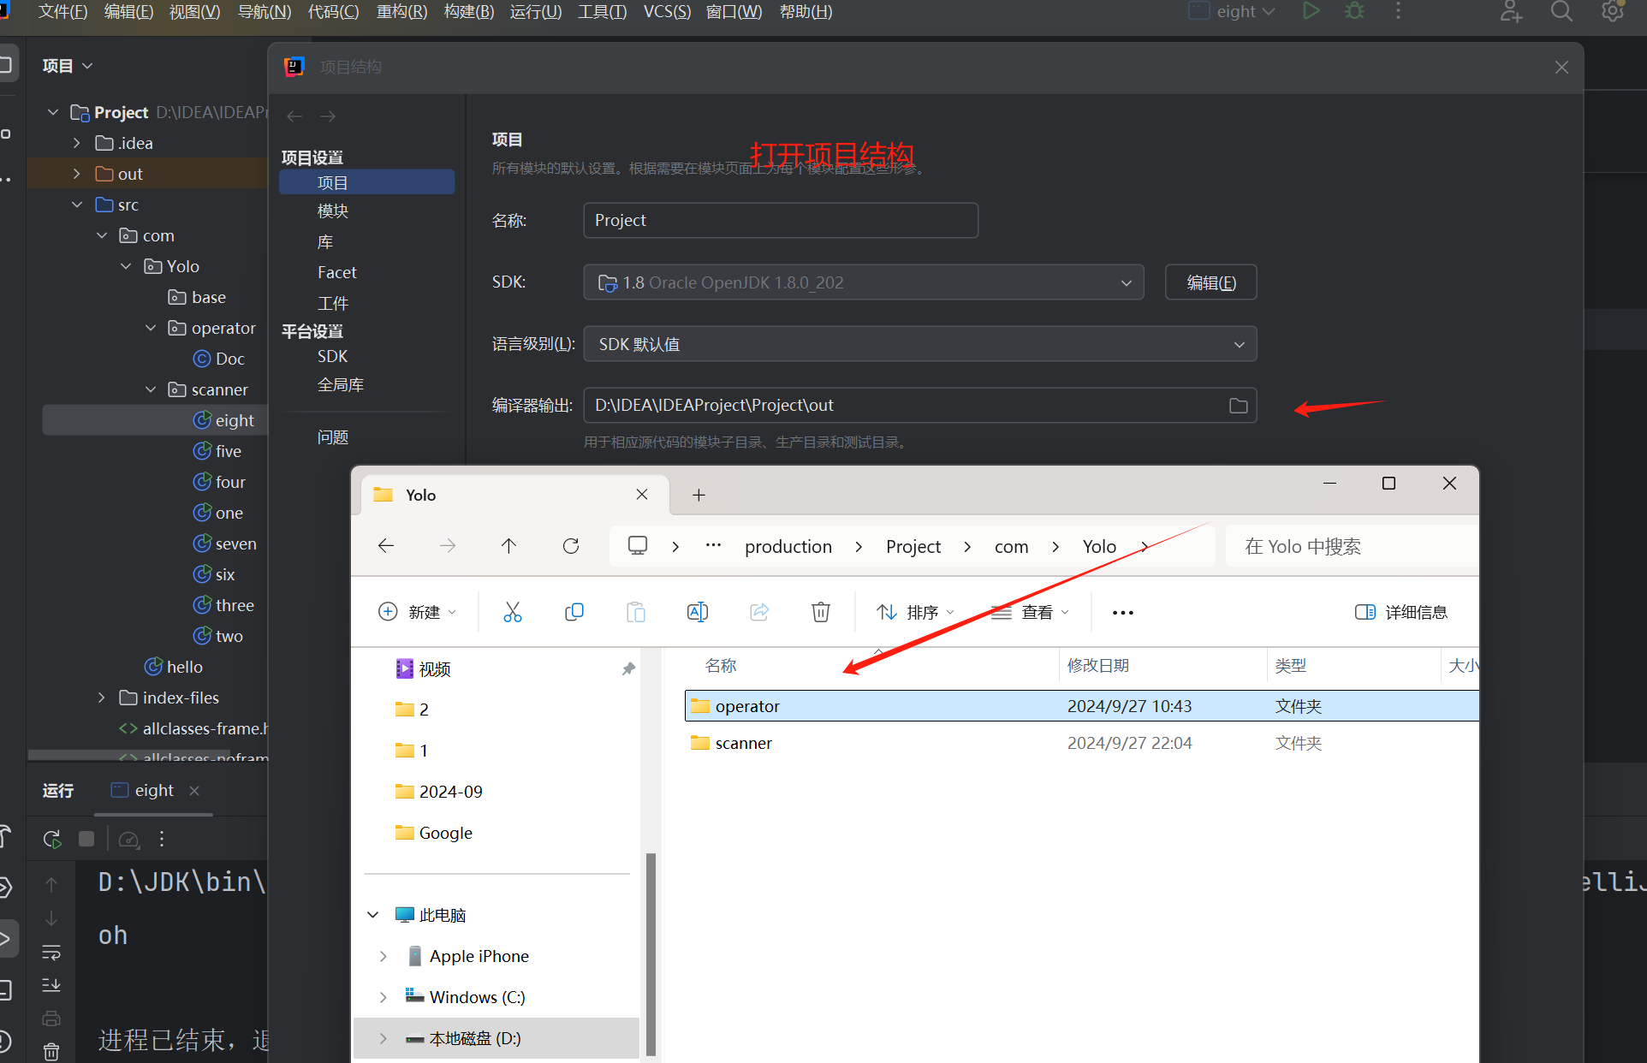Open the IDE search magnifier icon
Screen dimensions: 1647x1063
[1561, 11]
